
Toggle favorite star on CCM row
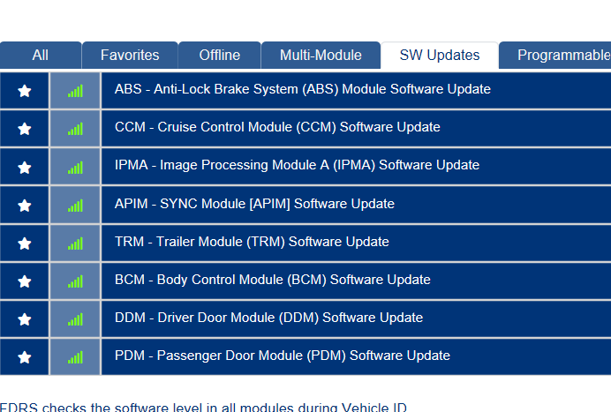(x=25, y=128)
